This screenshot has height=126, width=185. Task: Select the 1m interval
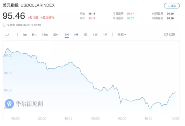point(24,35)
